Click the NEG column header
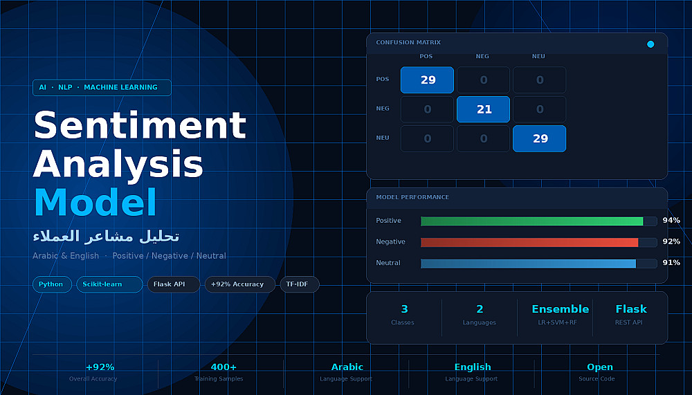The image size is (692, 395). [x=482, y=57]
